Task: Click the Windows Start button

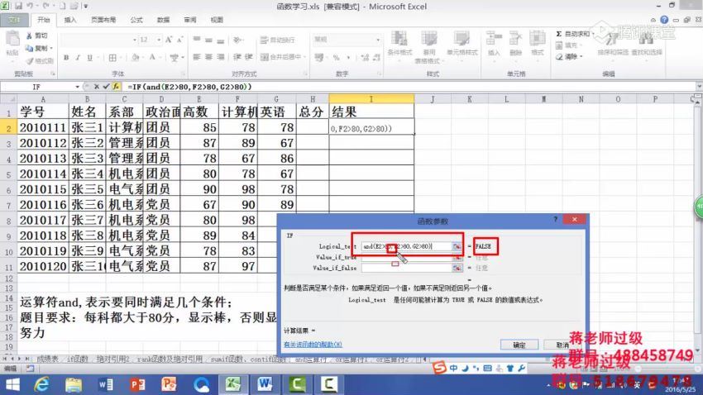Action: [12, 384]
